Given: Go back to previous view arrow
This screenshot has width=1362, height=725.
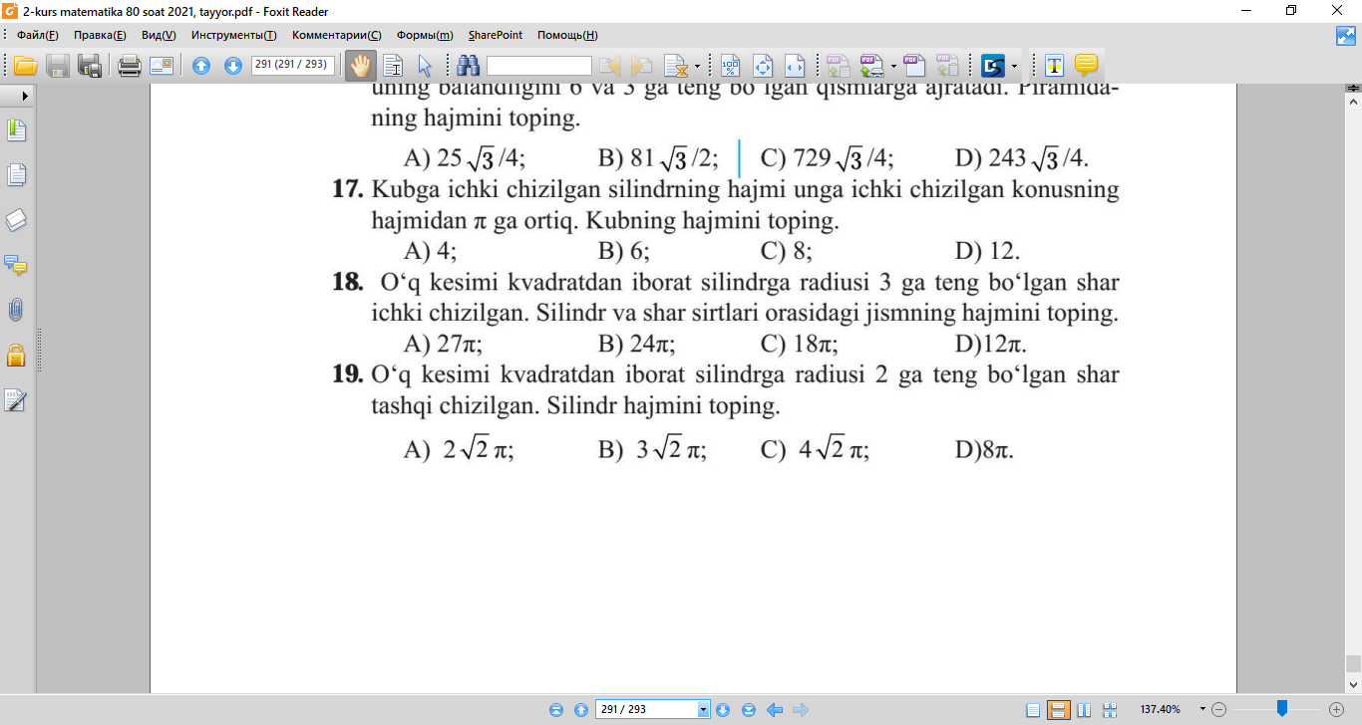Looking at the screenshot, I should coord(773,709).
